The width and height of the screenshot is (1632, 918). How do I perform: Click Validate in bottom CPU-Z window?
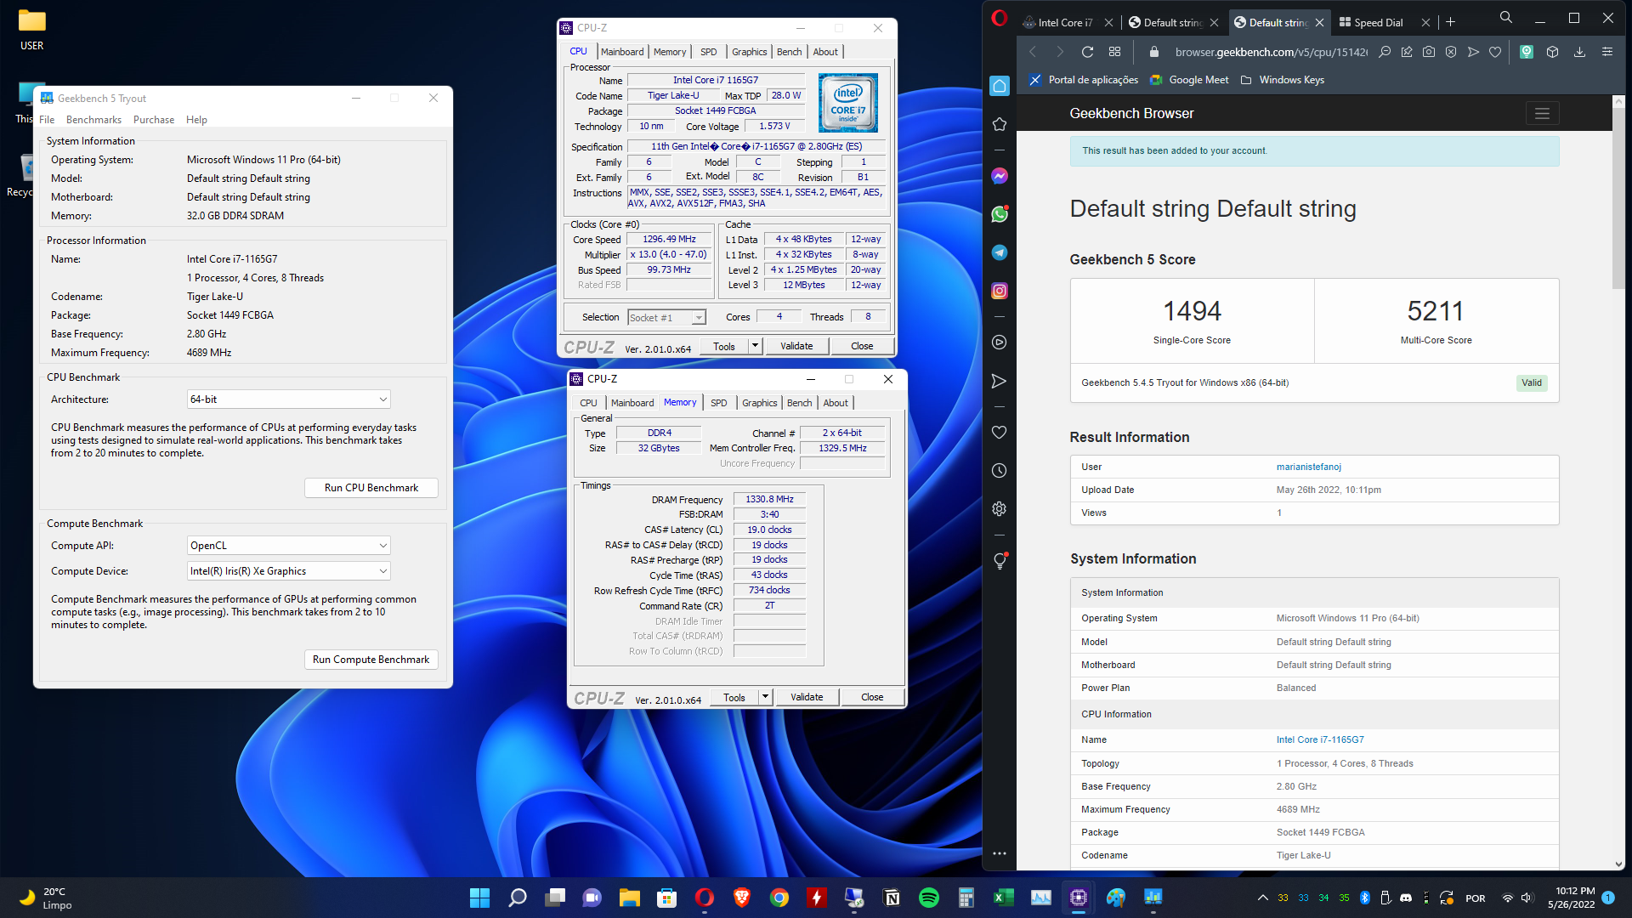point(807,697)
